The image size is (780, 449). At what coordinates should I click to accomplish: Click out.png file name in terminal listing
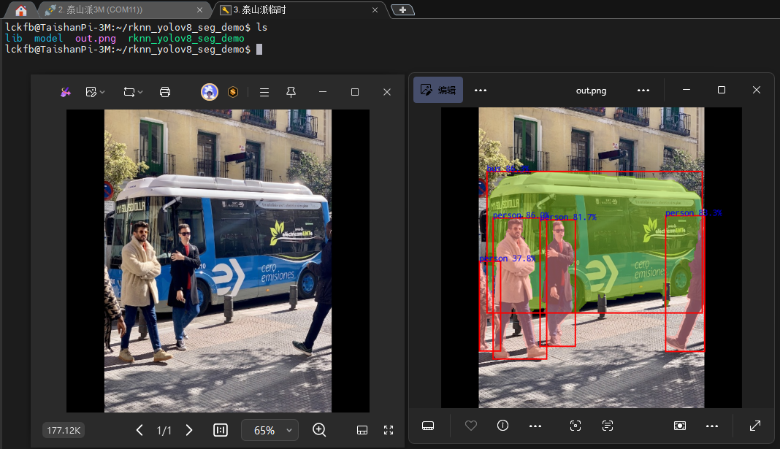(96, 38)
